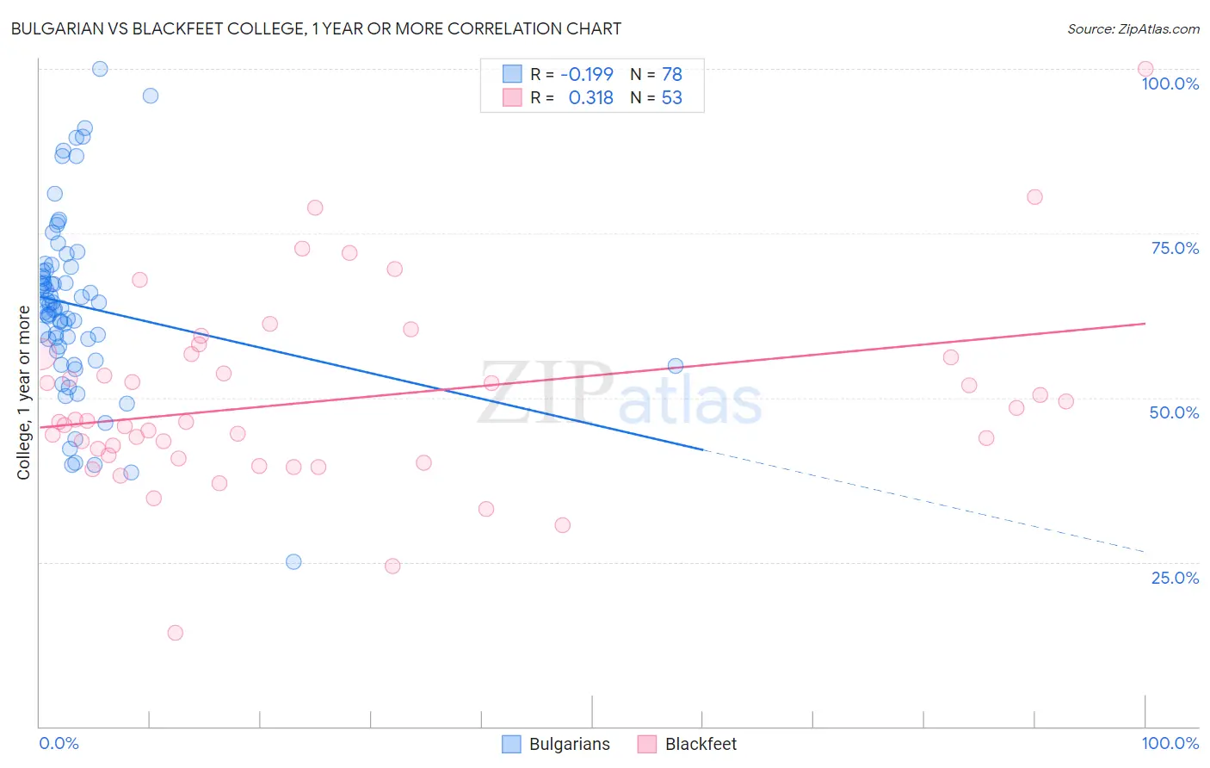
Task: Click the pink data point at top right corner
Action: [x=1145, y=69]
